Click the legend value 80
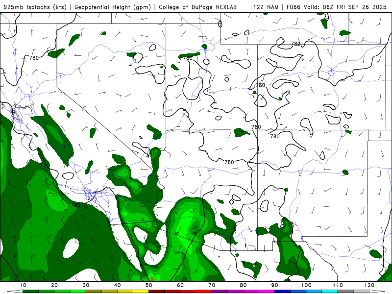This screenshot has width=392, height=294. 243,285
